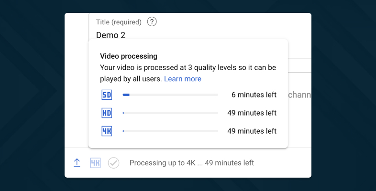Click the "Title (required)" label

119,22
